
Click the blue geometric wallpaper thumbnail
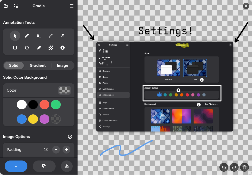tap(160, 116)
